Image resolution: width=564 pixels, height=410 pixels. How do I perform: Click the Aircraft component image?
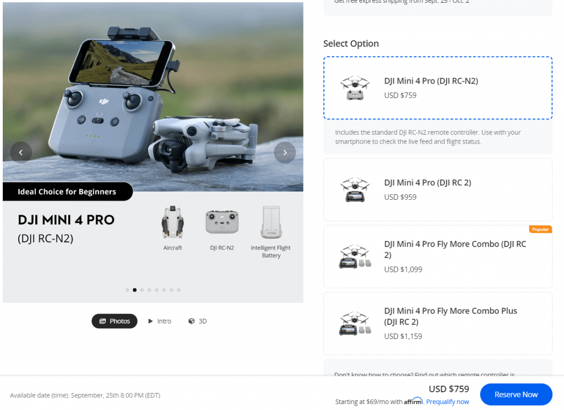[172, 222]
